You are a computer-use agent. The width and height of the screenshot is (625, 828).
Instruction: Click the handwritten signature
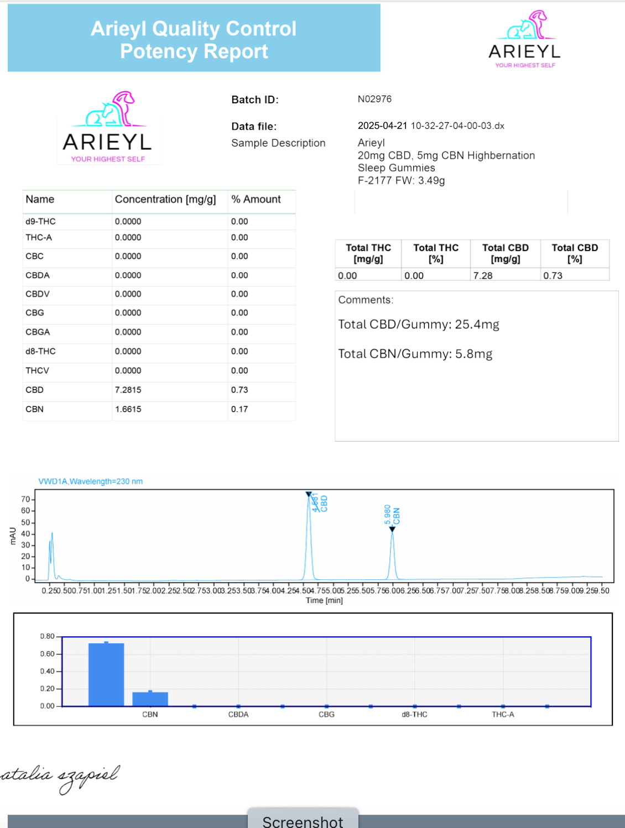(60, 778)
